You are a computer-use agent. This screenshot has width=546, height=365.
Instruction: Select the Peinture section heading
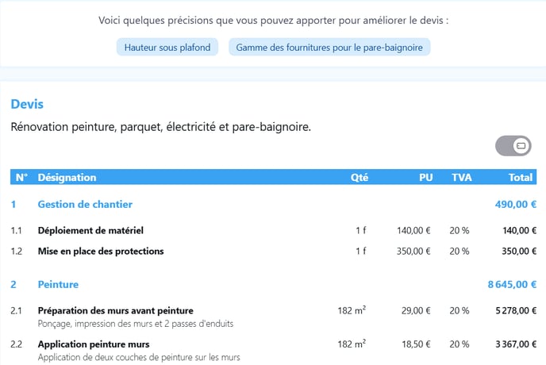pos(58,285)
